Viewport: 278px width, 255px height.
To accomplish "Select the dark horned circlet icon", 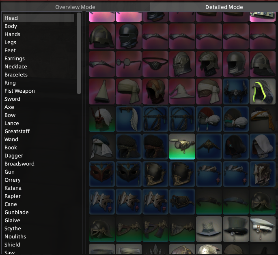I will pyautogui.click(x=236, y=91).
